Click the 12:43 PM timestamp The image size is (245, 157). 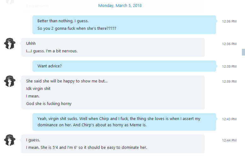(x=229, y=119)
